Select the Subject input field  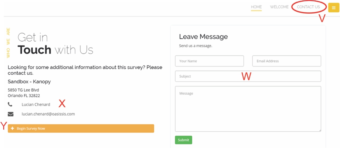tap(248, 76)
